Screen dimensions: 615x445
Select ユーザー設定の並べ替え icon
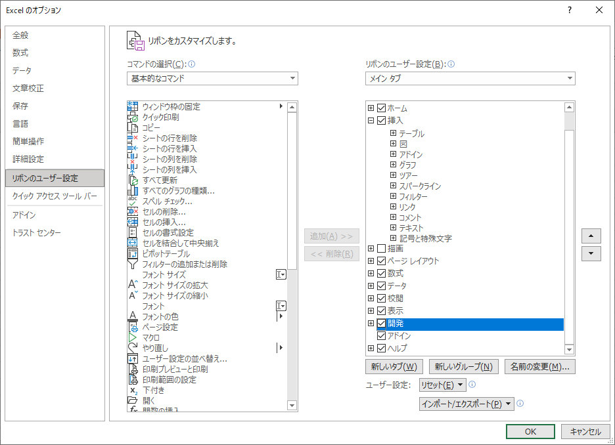coord(133,358)
